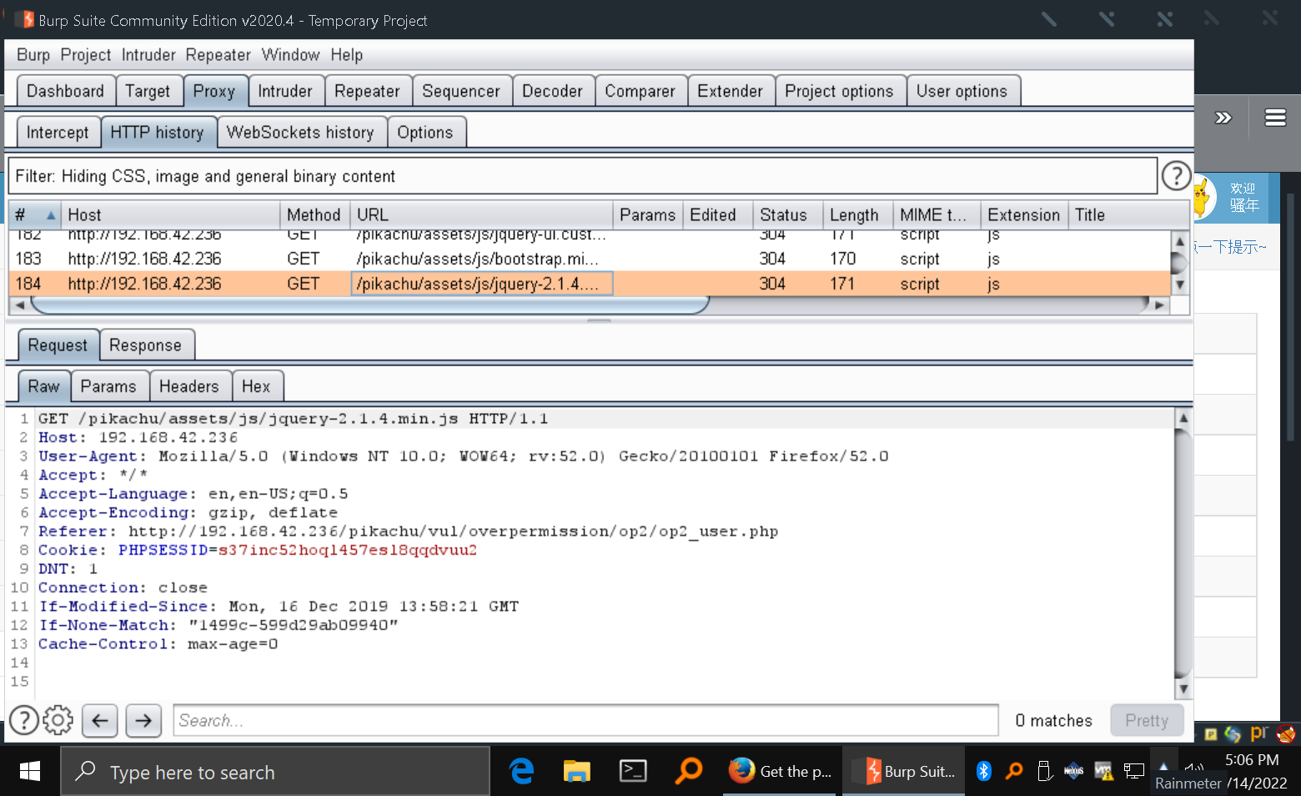1301x796 pixels.
Task: Click the USB device tray icon
Action: click(x=1044, y=771)
